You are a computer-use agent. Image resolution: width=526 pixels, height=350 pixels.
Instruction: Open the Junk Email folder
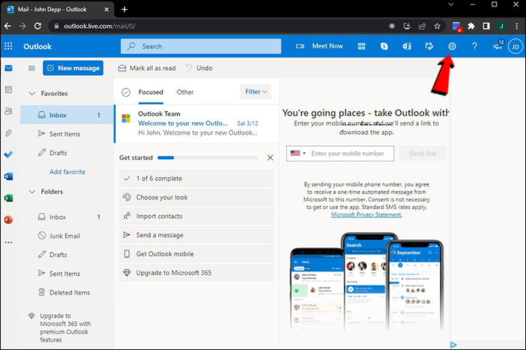pos(67,236)
